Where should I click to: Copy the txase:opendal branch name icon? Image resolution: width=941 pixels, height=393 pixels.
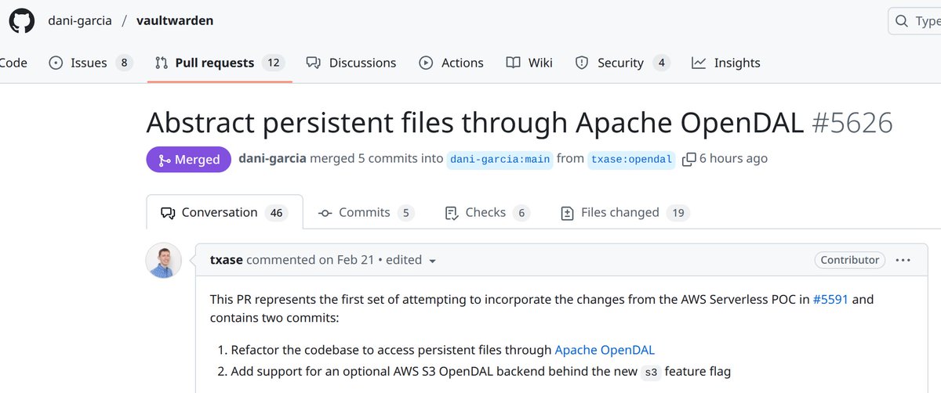(x=688, y=159)
